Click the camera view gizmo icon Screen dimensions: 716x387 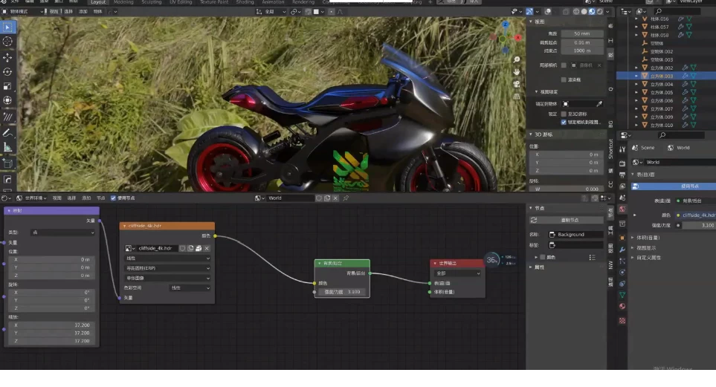tap(516, 82)
